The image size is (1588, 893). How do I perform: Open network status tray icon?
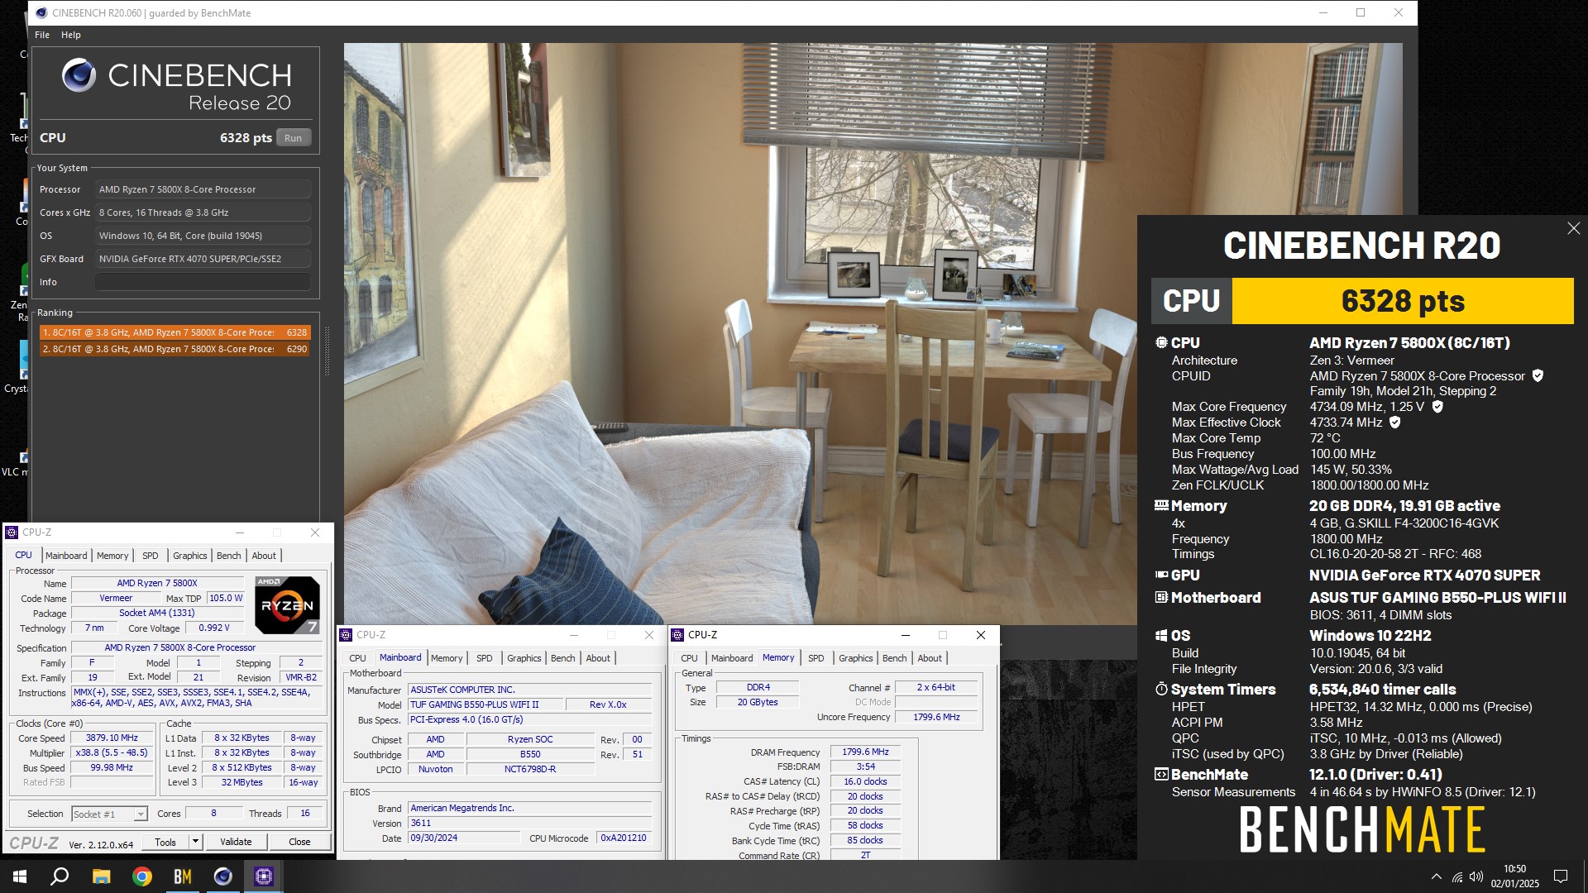(1457, 876)
